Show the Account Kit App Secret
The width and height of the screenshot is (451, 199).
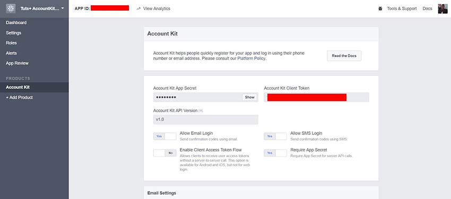[250, 97]
